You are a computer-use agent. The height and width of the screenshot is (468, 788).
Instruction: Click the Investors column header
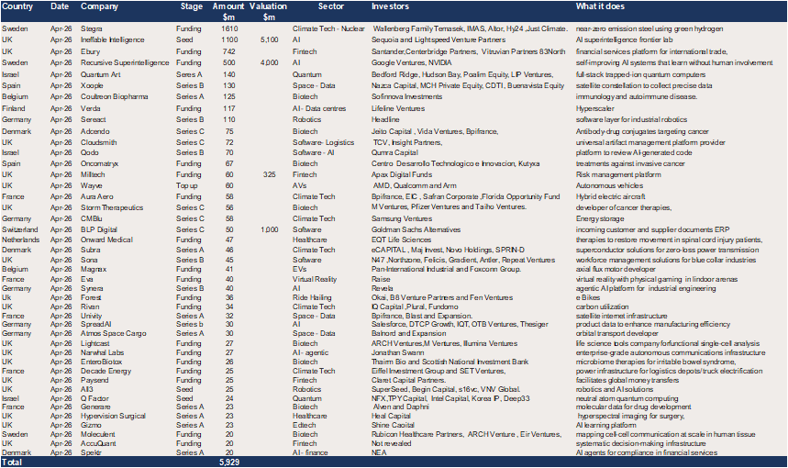390,6
